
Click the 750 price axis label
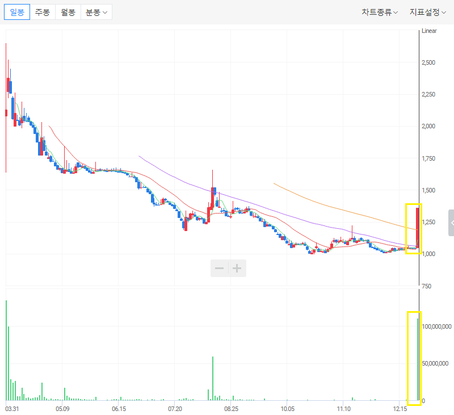click(x=427, y=286)
